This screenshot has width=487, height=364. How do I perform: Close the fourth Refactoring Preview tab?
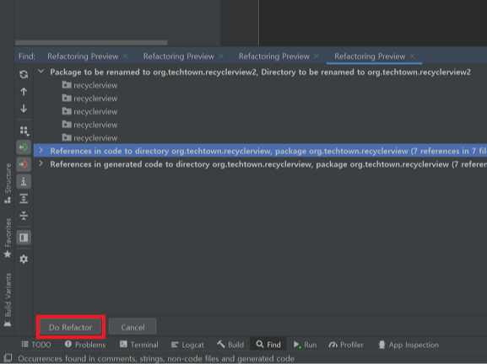tap(412, 56)
